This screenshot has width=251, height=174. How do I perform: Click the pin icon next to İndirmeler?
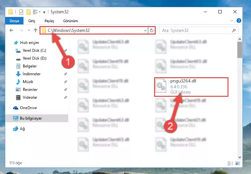(66, 74)
